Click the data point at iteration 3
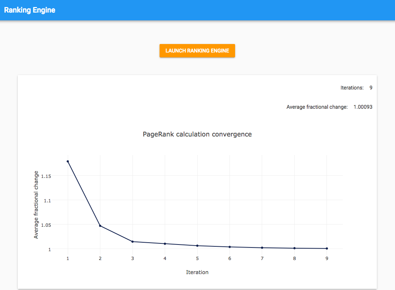 pos(133,242)
